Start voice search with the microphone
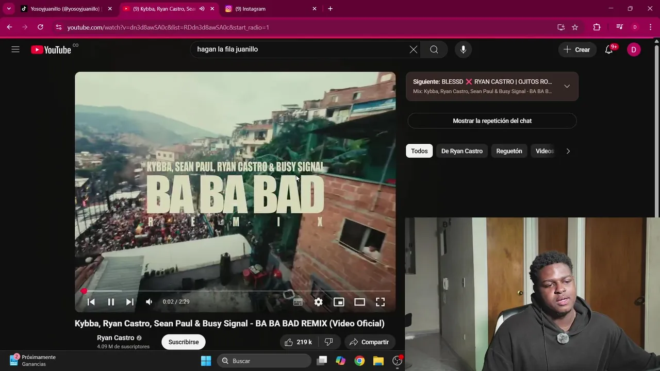This screenshot has height=371, width=660. (x=463, y=49)
